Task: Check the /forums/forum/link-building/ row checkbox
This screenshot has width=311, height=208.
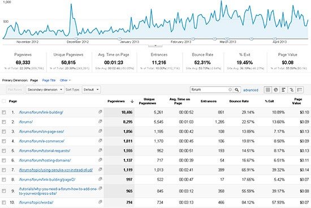Action: (4, 112)
